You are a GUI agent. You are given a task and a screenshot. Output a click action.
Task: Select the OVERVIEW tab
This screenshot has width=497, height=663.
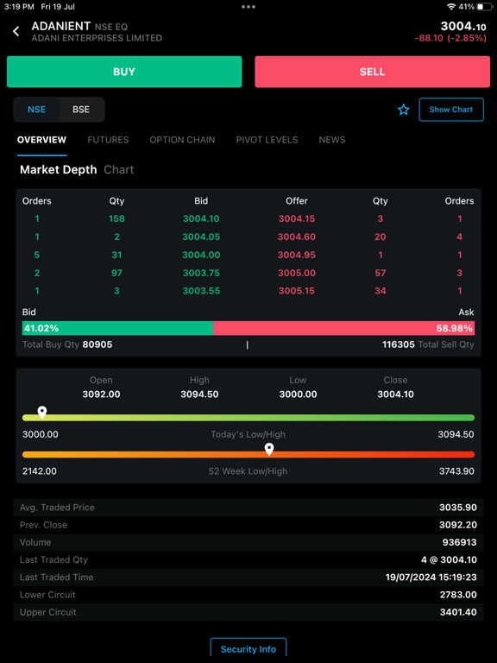[41, 140]
